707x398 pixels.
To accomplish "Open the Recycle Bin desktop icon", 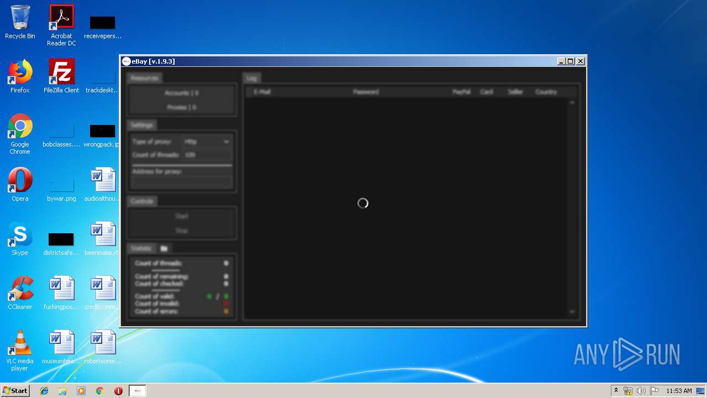I will pos(20,22).
